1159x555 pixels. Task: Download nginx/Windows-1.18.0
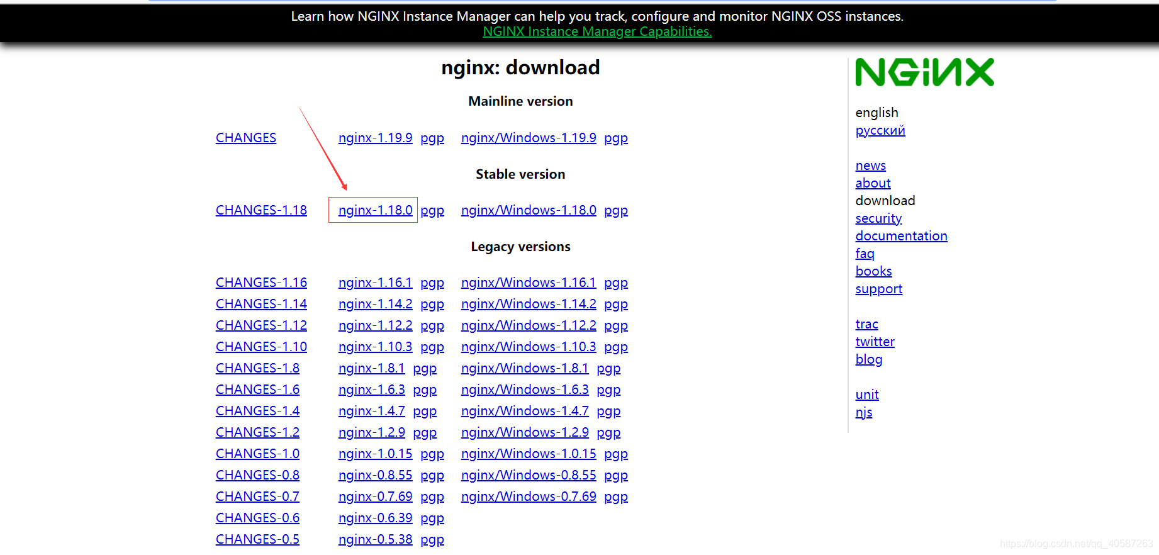(529, 210)
